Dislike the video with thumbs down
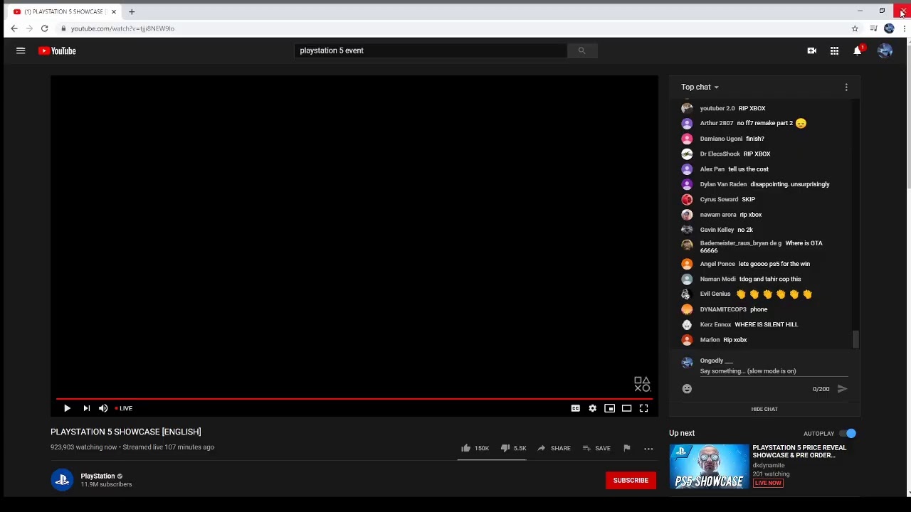911x512 pixels. (505, 448)
